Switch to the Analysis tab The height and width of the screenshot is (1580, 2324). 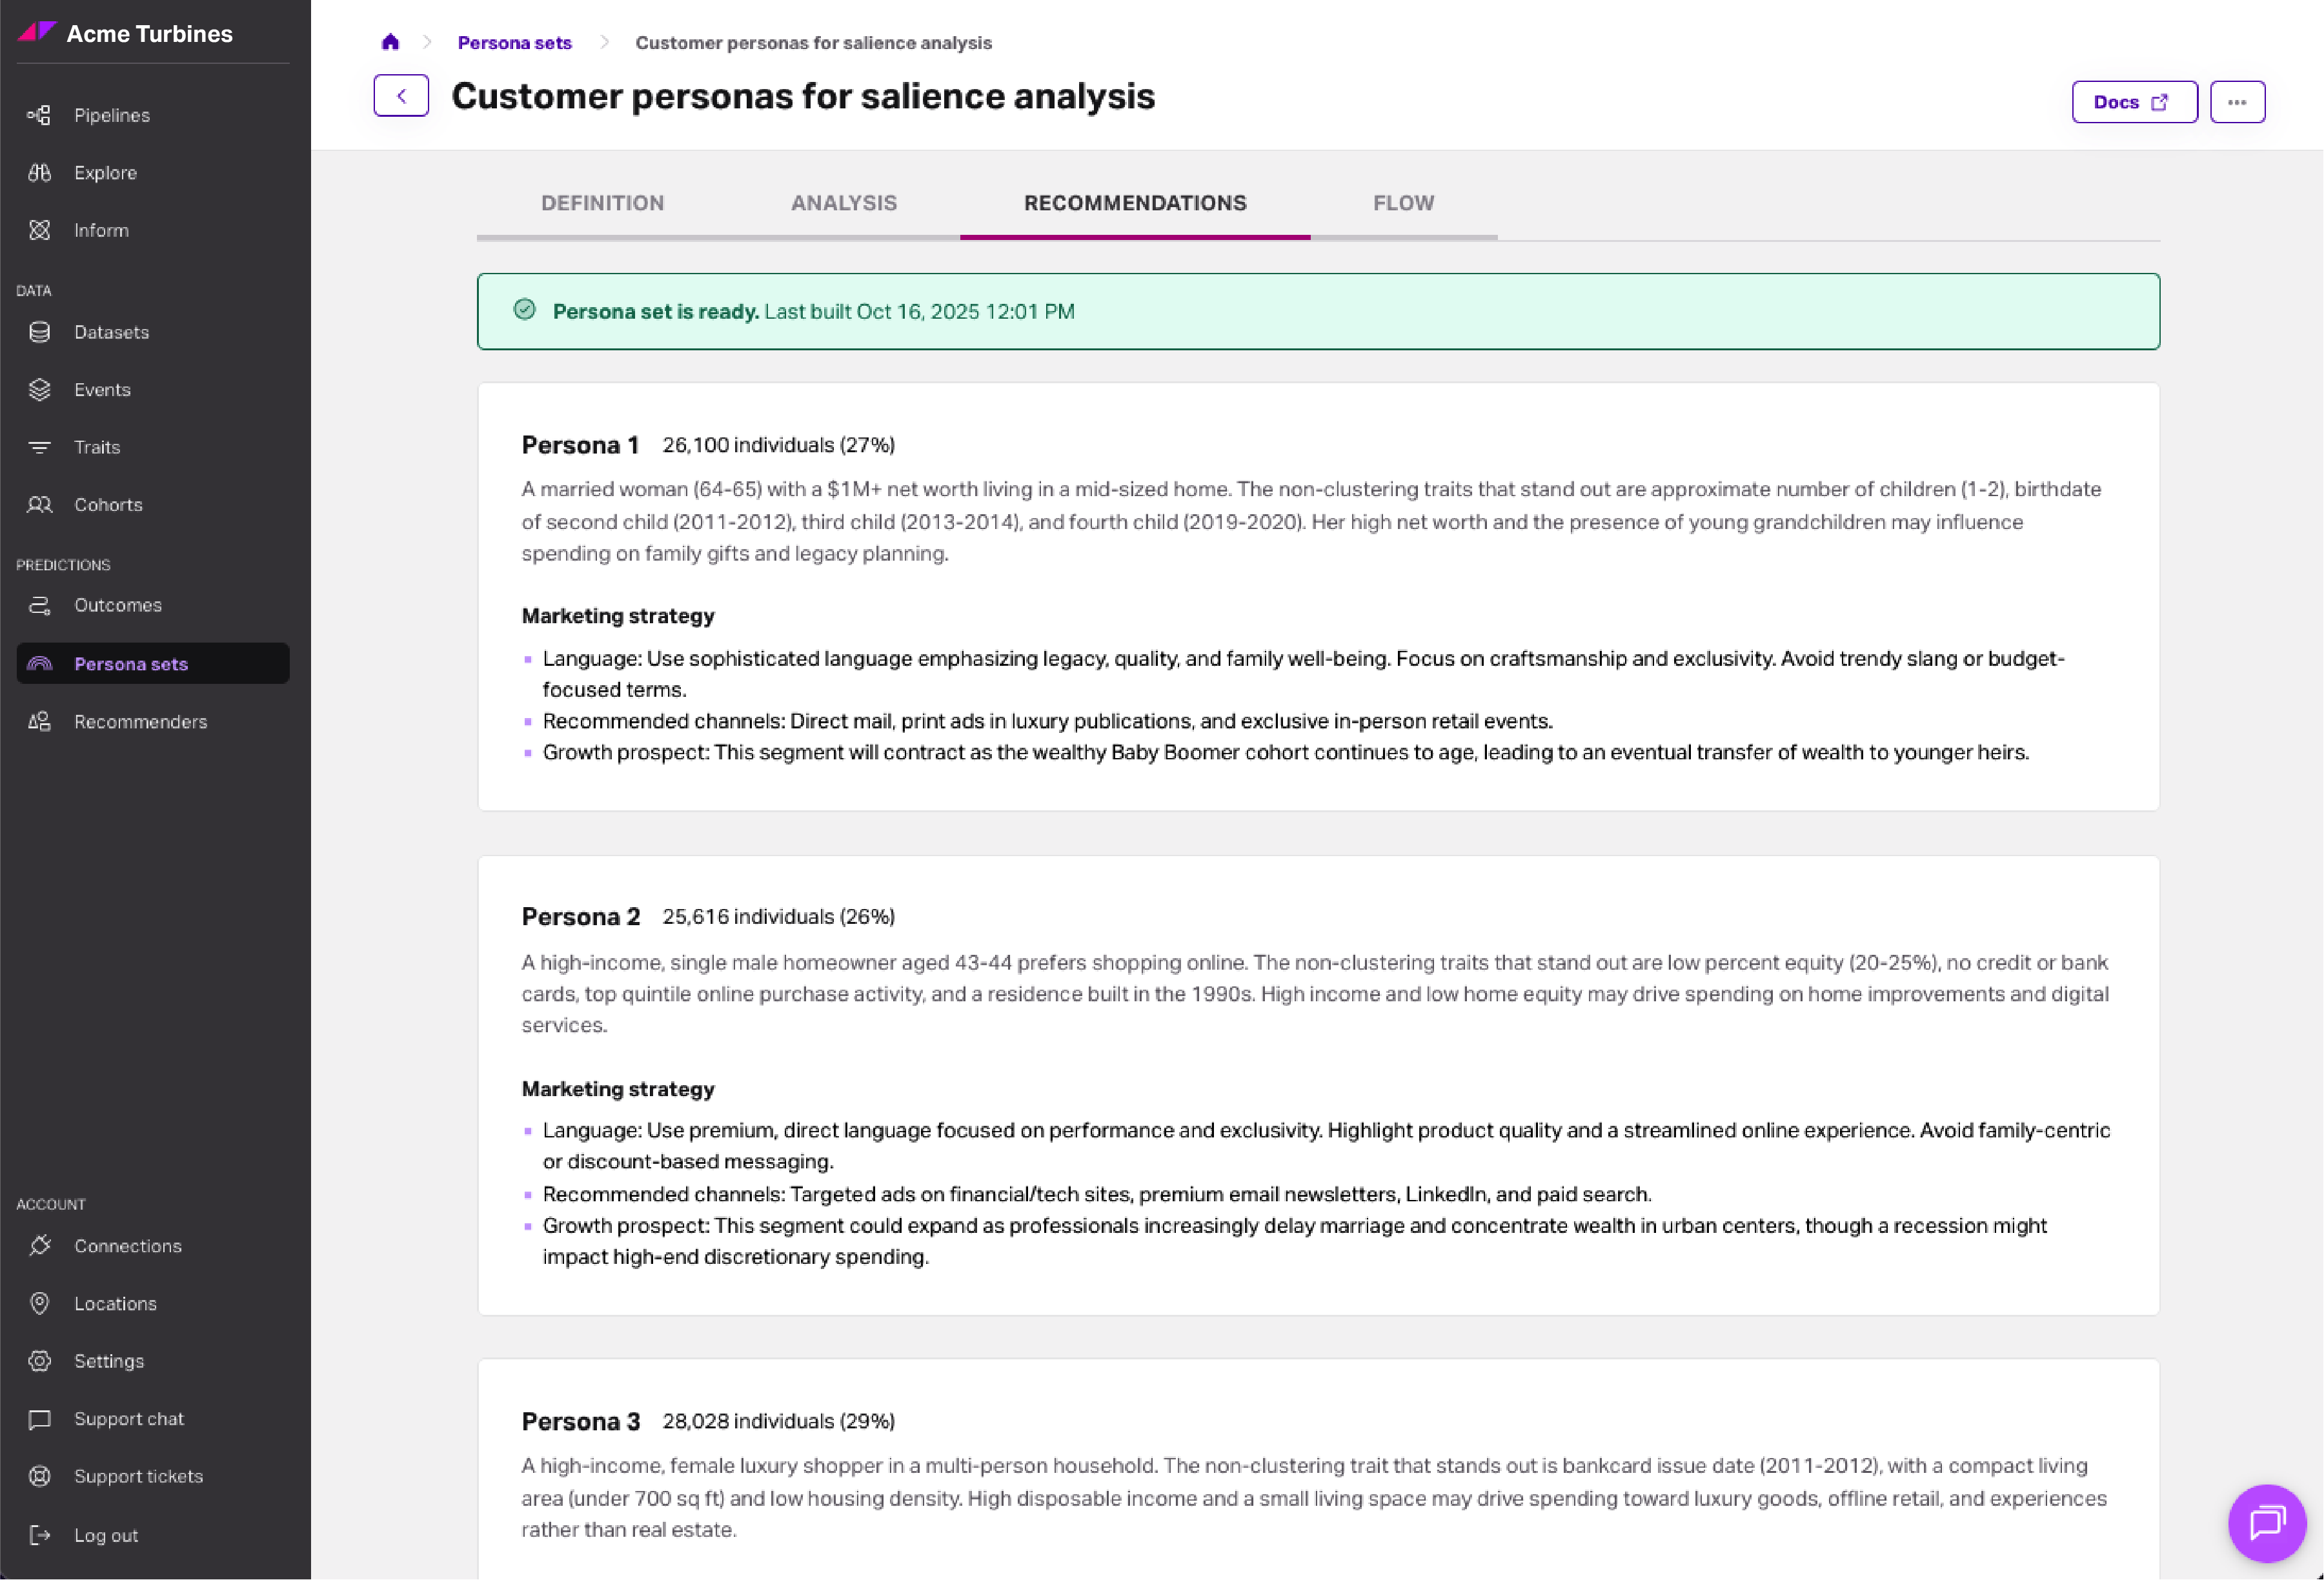click(843, 203)
